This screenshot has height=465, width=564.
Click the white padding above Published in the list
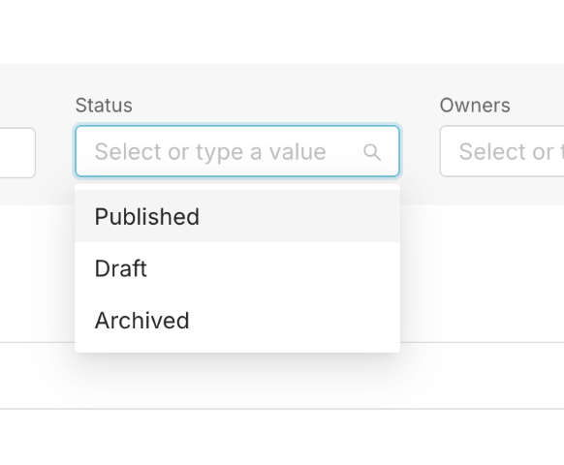[x=237, y=187]
